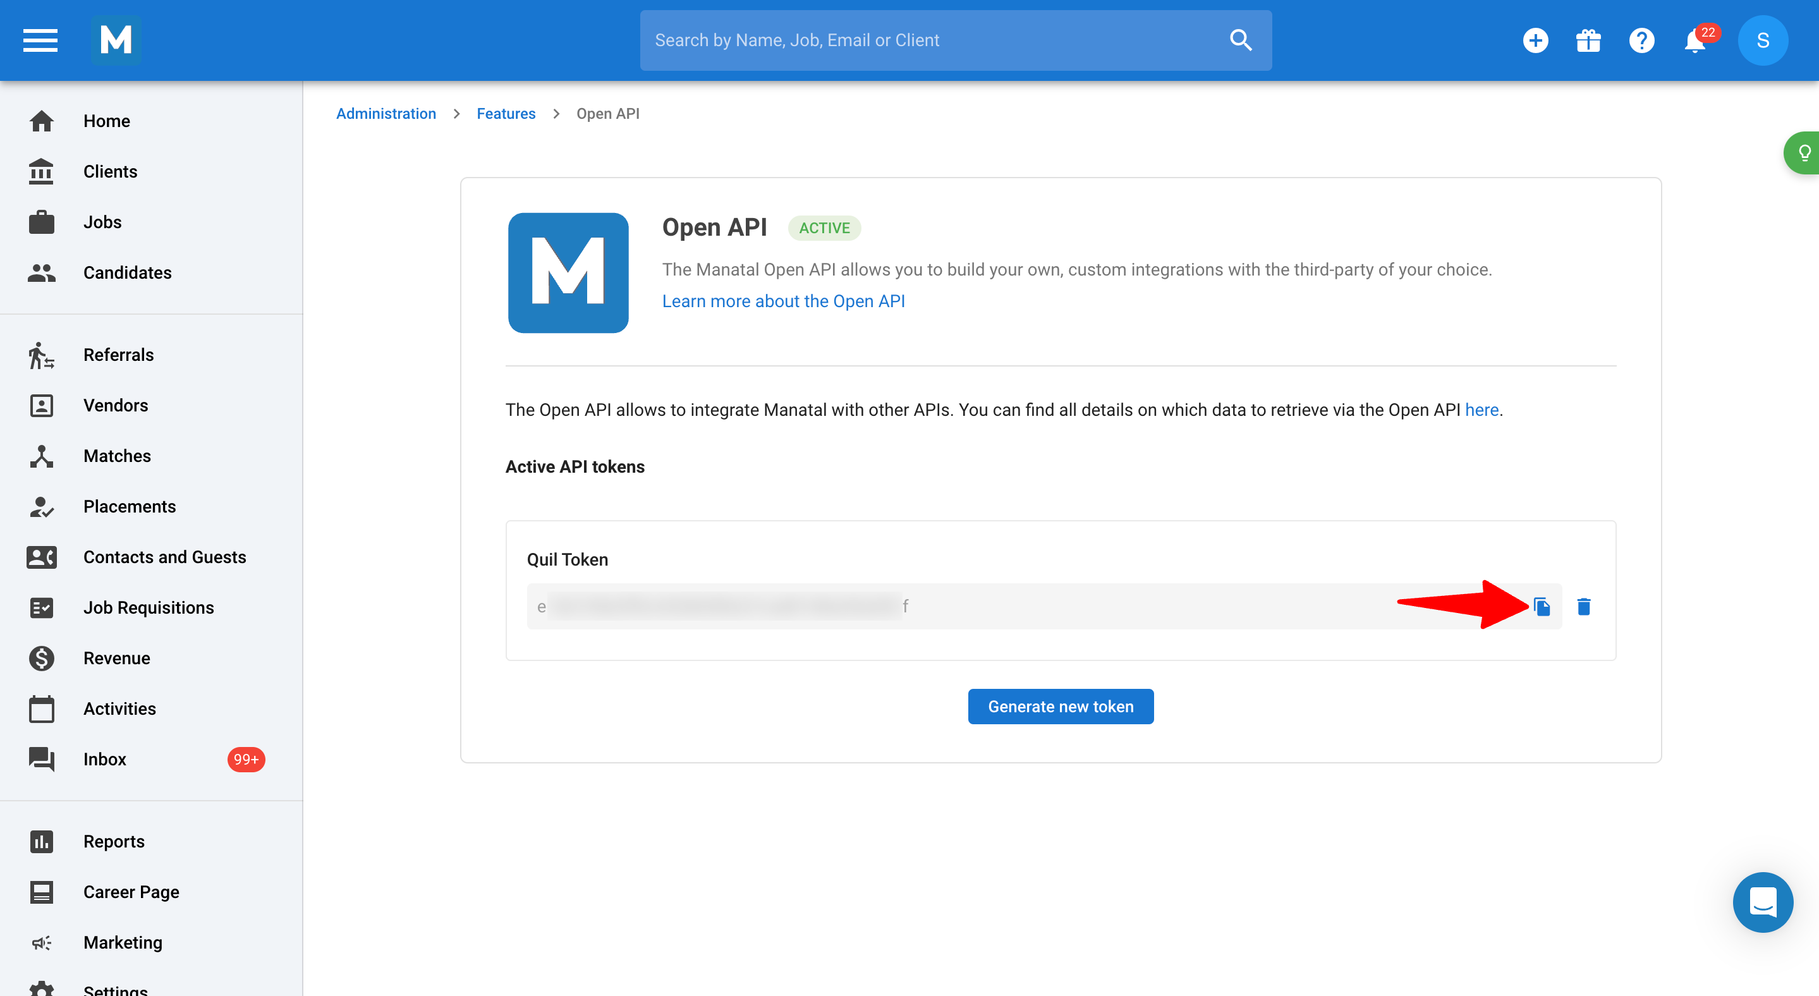The height and width of the screenshot is (996, 1819).
Task: Click the Candidates people icon
Action: point(42,272)
